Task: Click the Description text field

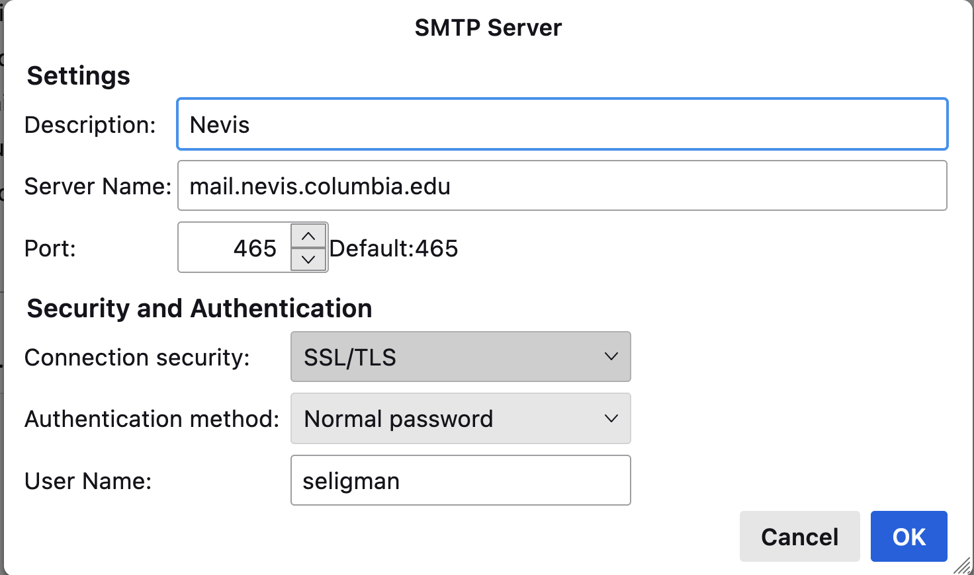Action: pyautogui.click(x=561, y=124)
